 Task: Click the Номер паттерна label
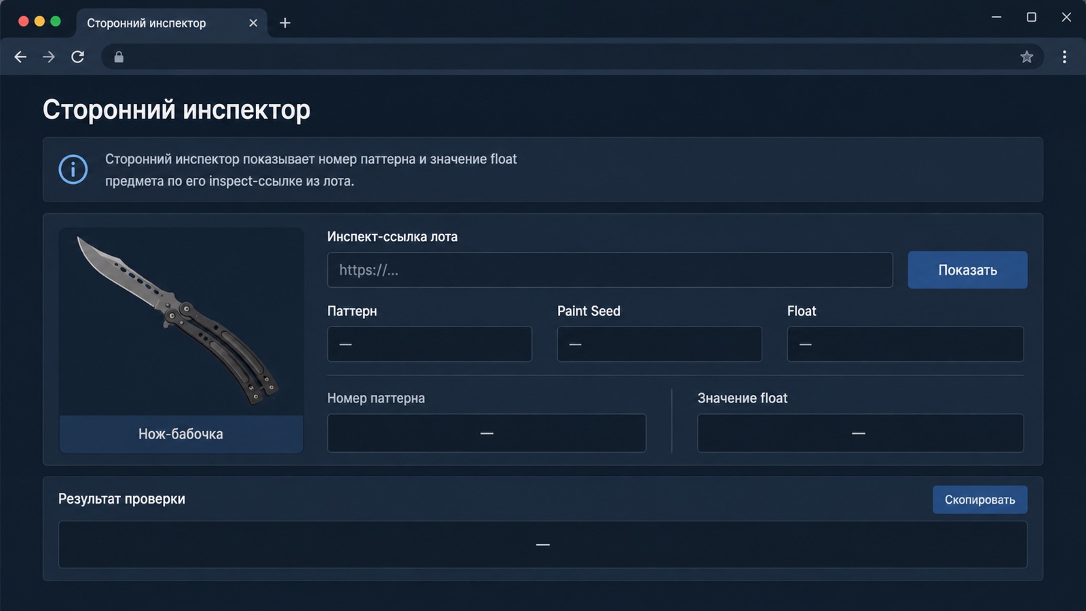click(376, 399)
